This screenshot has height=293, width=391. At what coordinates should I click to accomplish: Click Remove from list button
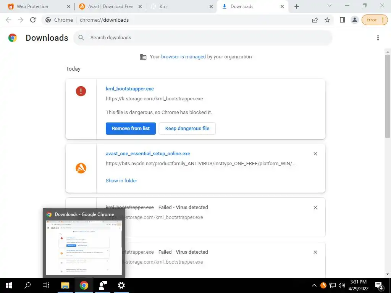coord(131,128)
